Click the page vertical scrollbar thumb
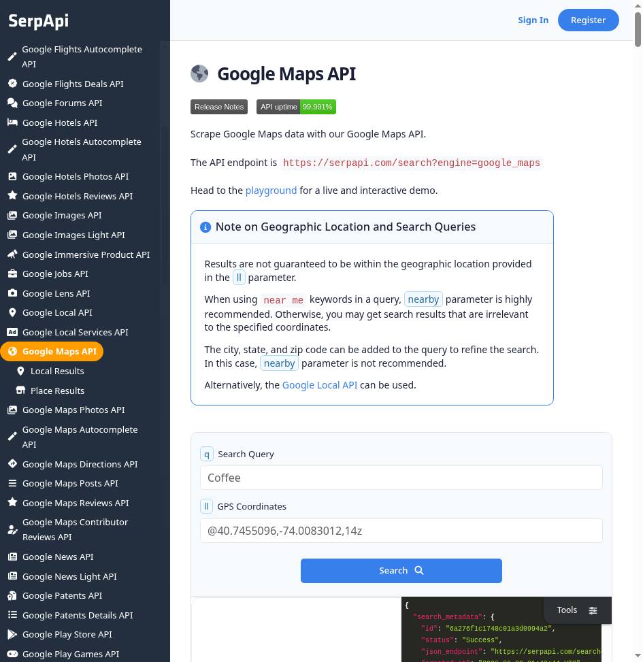This screenshot has width=643, height=662. point(638,29)
